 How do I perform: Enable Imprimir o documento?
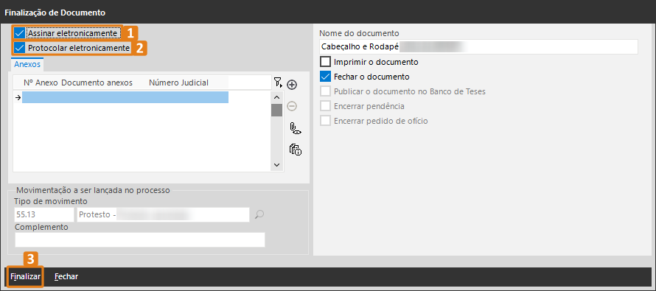click(325, 62)
